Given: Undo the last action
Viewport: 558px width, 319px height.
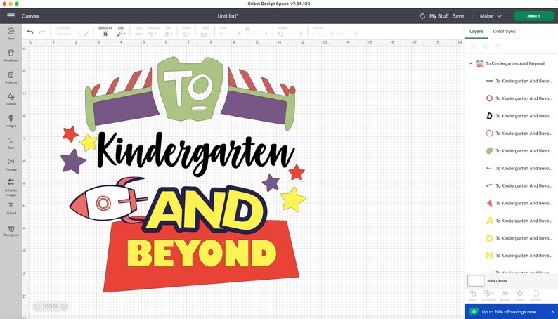Looking at the screenshot, I should 30,32.
